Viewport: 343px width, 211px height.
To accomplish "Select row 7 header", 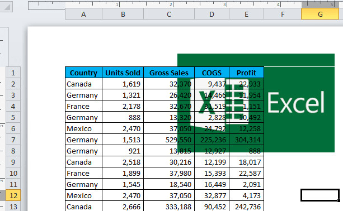I will pyautogui.click(x=13, y=140).
